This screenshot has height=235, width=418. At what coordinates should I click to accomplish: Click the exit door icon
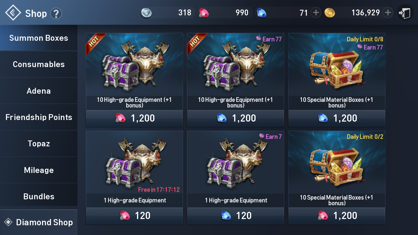405,13
